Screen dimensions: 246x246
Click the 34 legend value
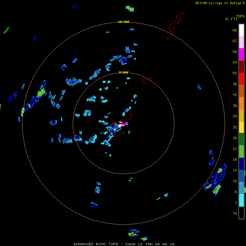235,116
